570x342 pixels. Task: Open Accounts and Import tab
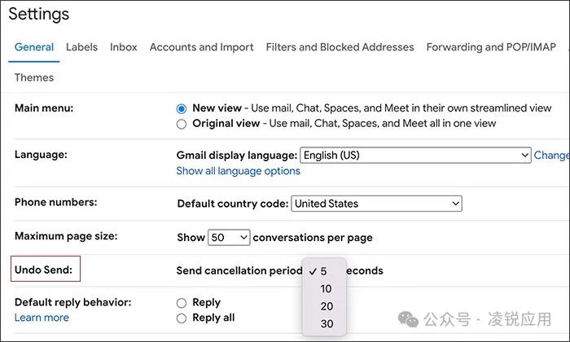pos(201,47)
